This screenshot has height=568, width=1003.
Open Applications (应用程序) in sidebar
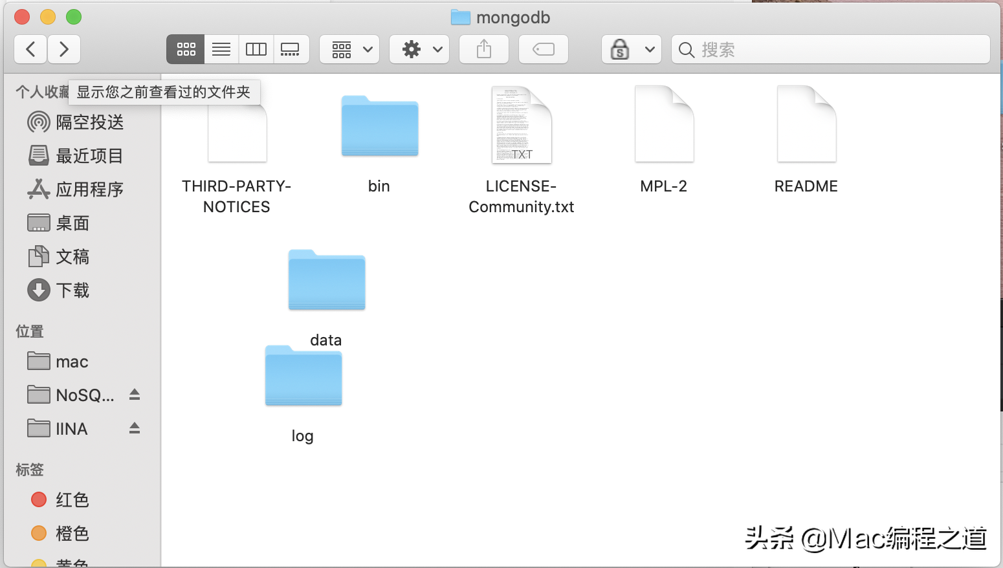(x=82, y=190)
